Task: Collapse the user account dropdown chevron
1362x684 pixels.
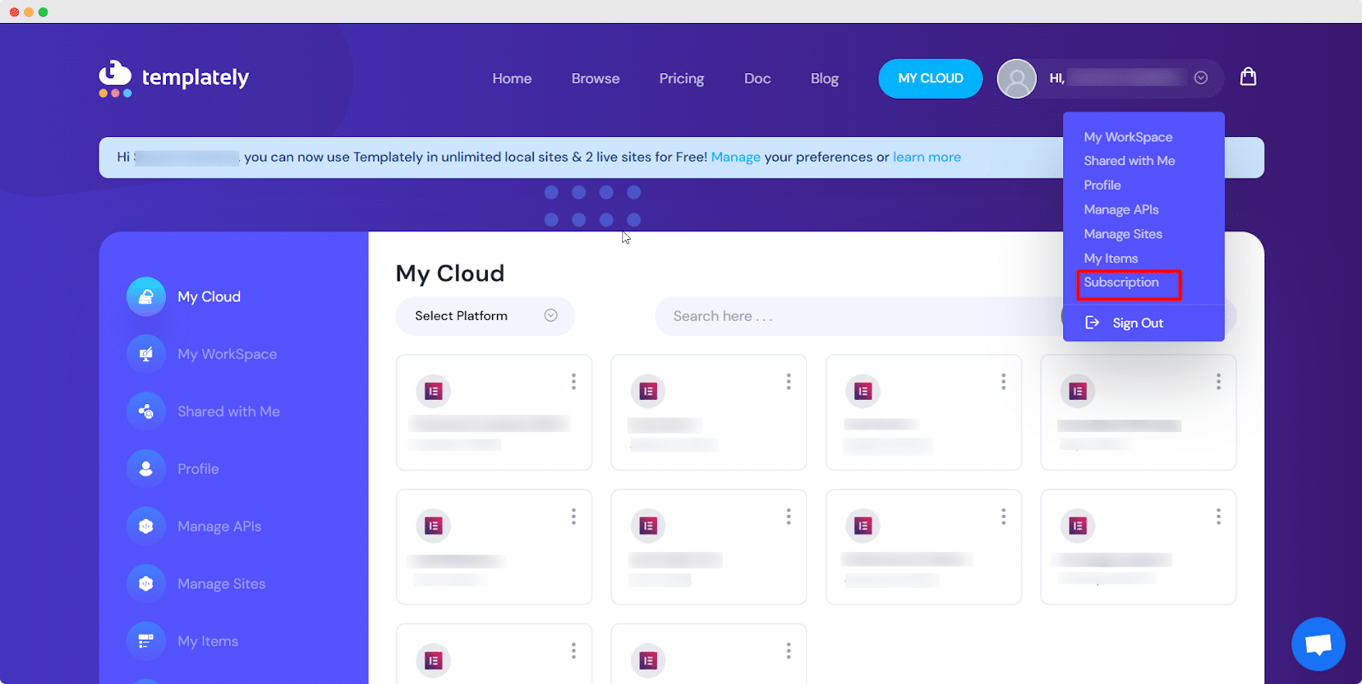Action: click(x=1201, y=77)
